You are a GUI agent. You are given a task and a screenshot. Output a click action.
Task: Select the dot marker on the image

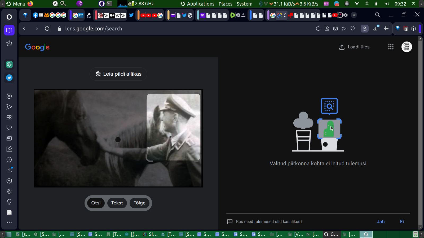[x=118, y=140]
